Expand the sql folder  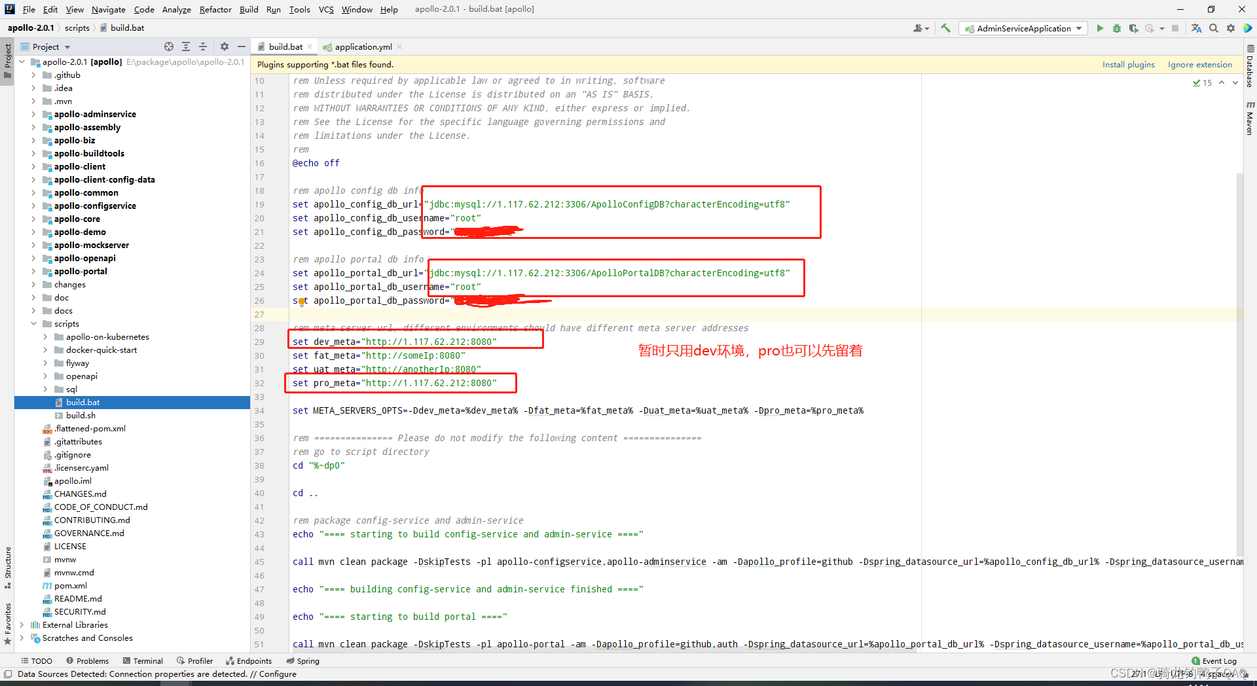pos(46,389)
